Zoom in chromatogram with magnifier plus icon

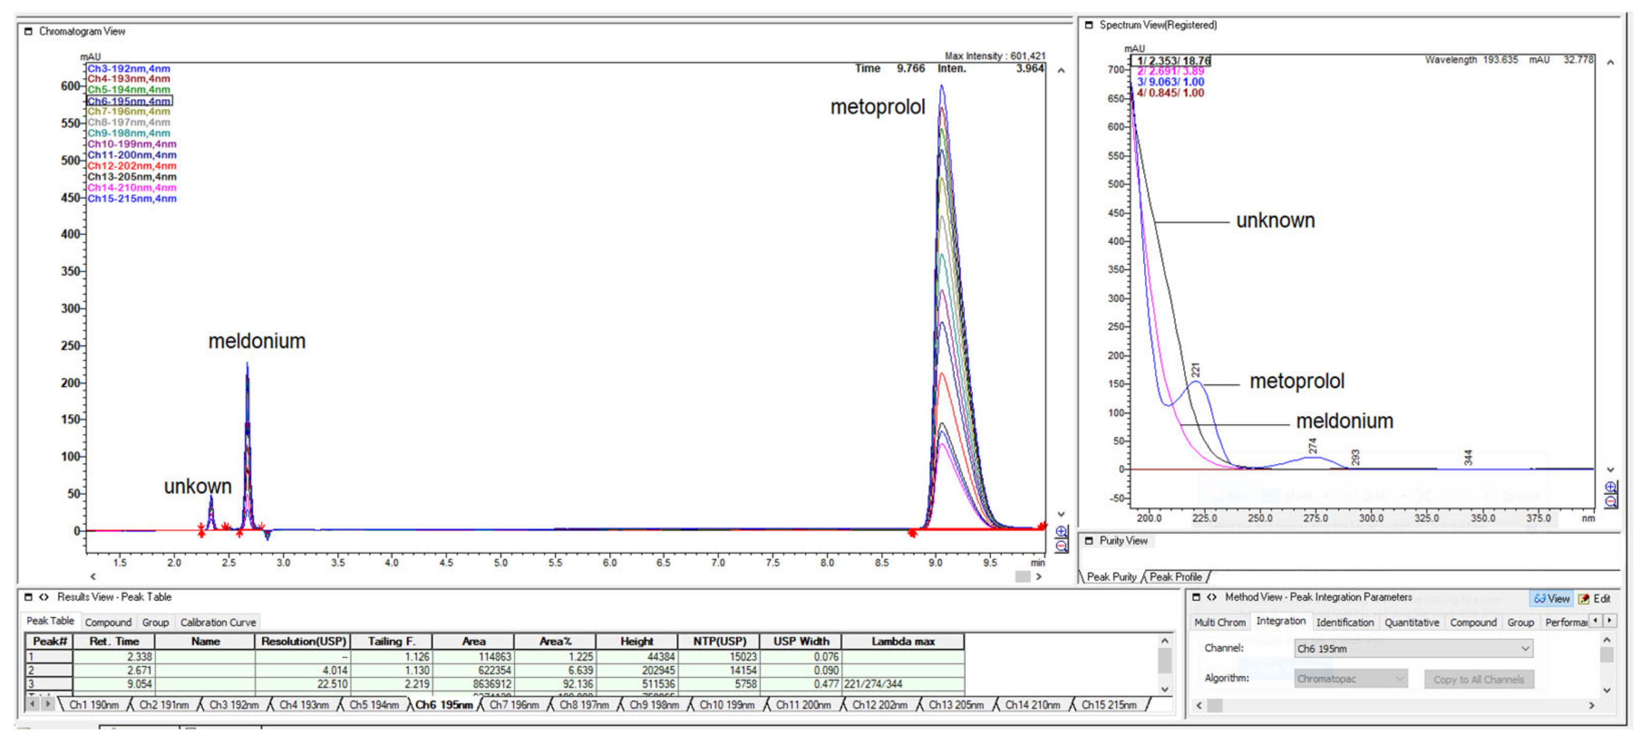click(1061, 532)
